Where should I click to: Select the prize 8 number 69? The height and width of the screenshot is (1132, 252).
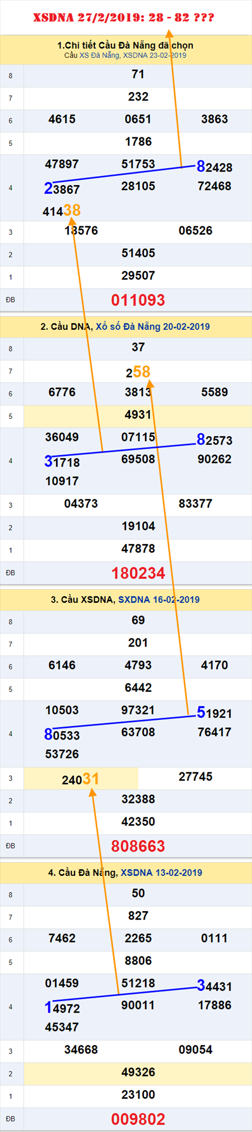pos(138,620)
